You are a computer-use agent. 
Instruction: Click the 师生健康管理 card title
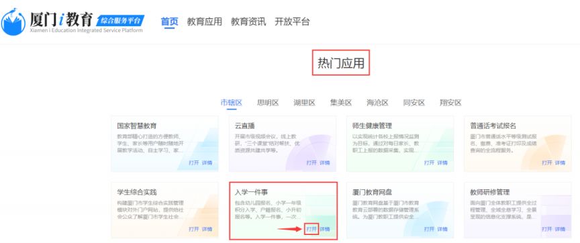(x=372, y=126)
